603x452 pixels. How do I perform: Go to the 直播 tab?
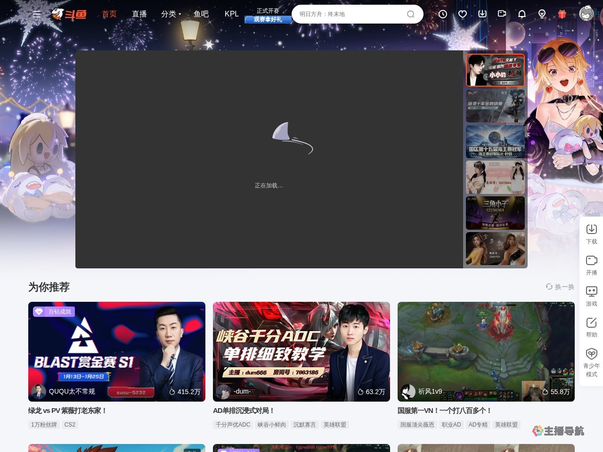[x=139, y=14]
